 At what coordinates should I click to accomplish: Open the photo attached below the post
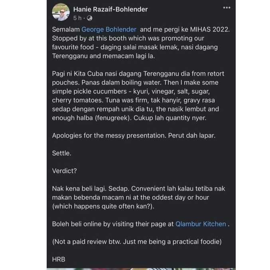click(141, 269)
